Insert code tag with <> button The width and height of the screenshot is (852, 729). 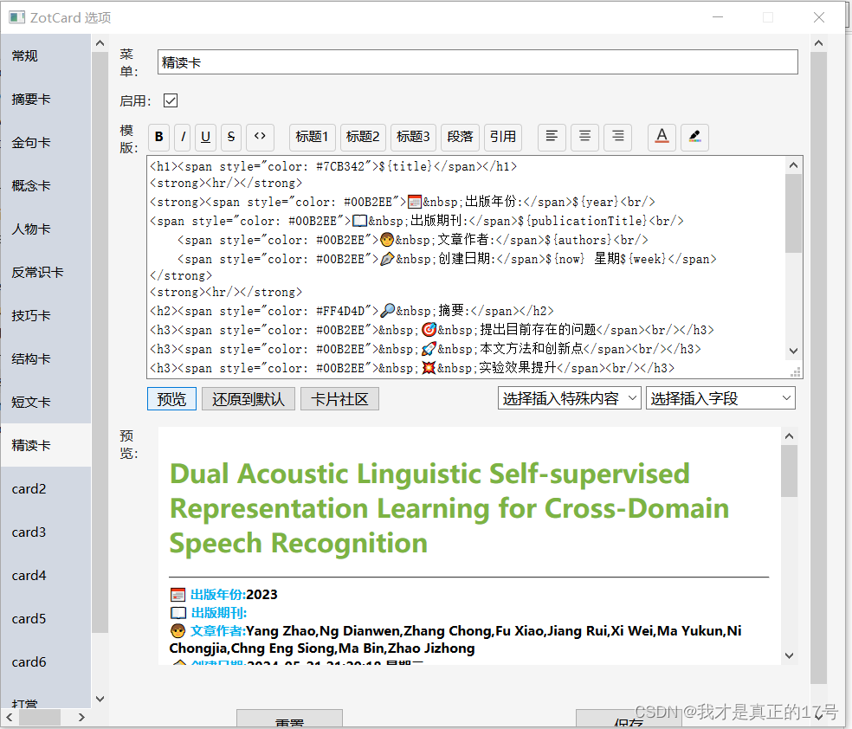(260, 137)
